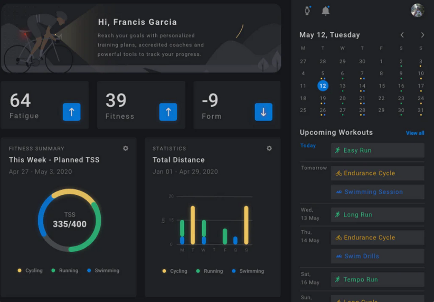Image resolution: width=434 pixels, height=302 pixels.
Task: Toggle Cycling legend in Fitness Summary
Action: (x=30, y=270)
